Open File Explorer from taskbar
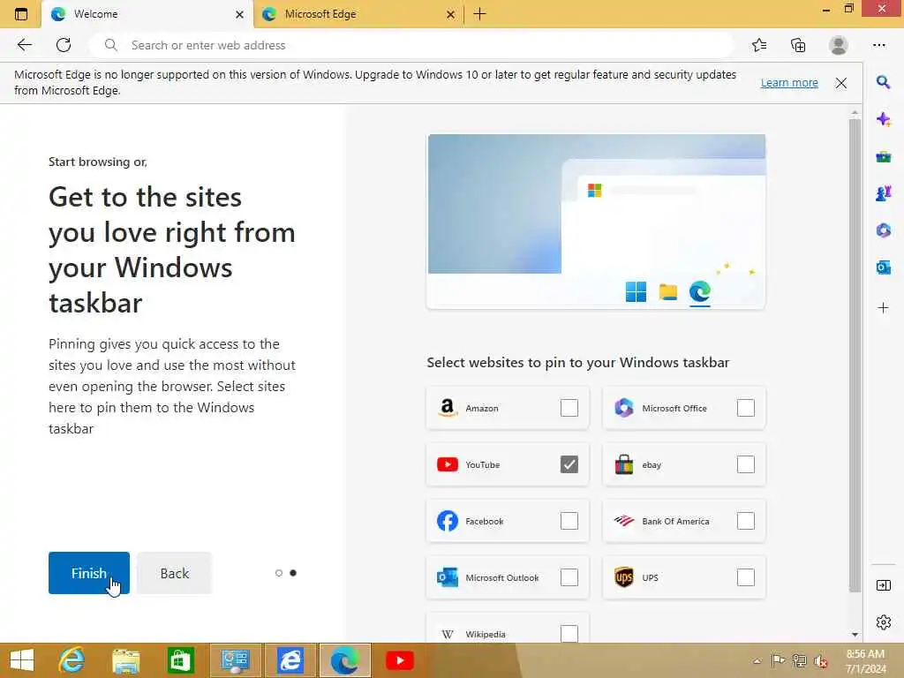 point(125,660)
